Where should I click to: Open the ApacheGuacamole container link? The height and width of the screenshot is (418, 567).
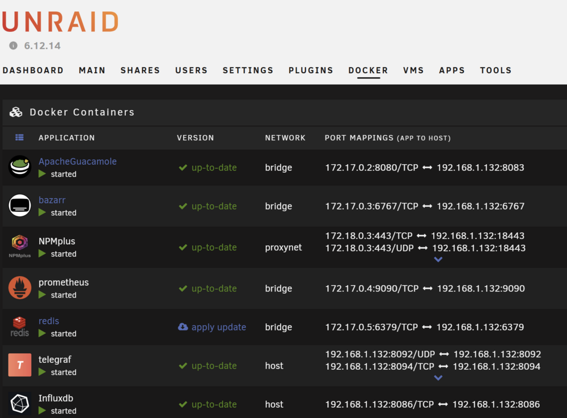(x=78, y=161)
